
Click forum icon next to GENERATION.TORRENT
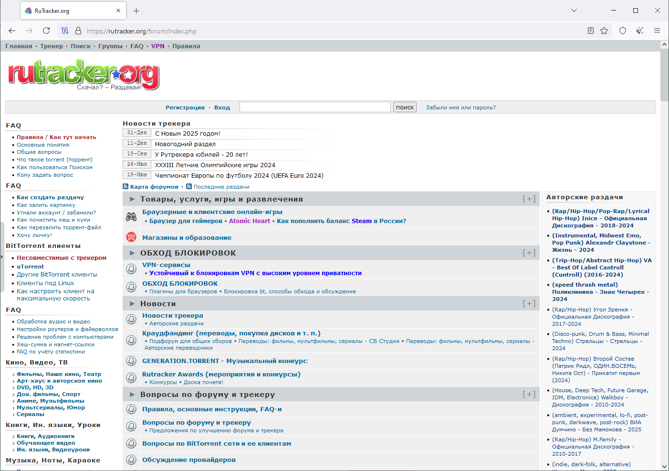point(131,361)
